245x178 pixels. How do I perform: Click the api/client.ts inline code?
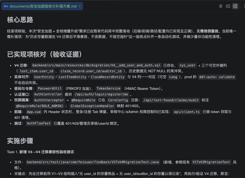click(x=187, y=112)
